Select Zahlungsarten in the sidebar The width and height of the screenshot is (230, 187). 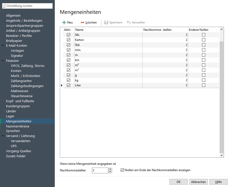21,81
